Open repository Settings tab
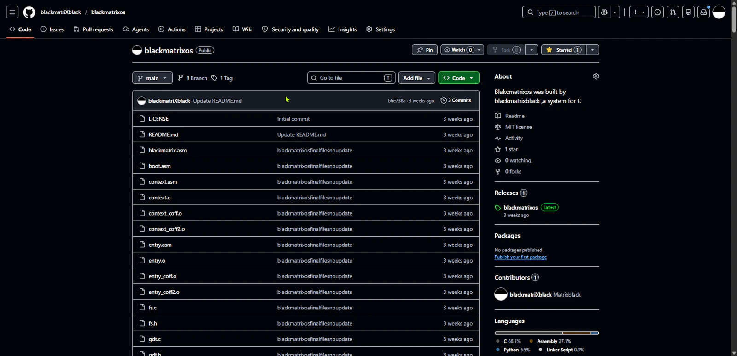Screen dimensions: 737x356 coord(380,29)
